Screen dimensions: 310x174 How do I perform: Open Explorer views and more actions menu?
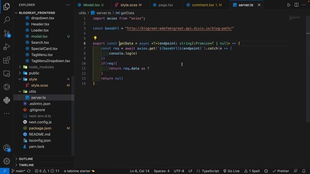click(x=68, y=5)
